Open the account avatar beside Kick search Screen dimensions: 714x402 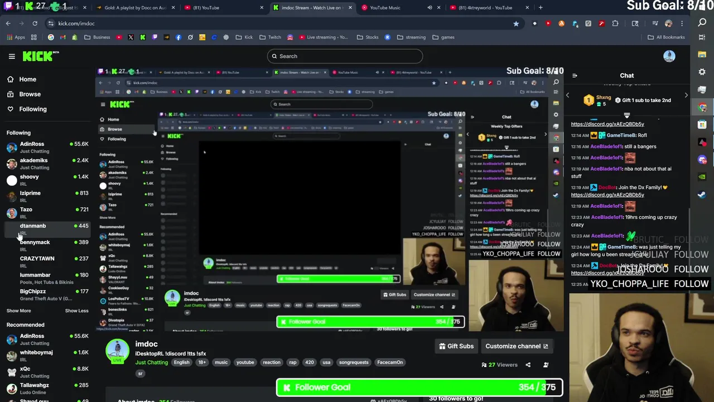[669, 56]
